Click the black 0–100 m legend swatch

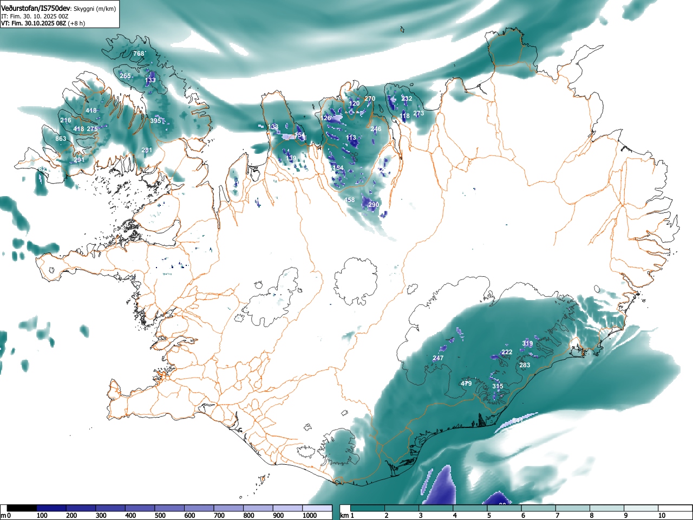[22, 508]
